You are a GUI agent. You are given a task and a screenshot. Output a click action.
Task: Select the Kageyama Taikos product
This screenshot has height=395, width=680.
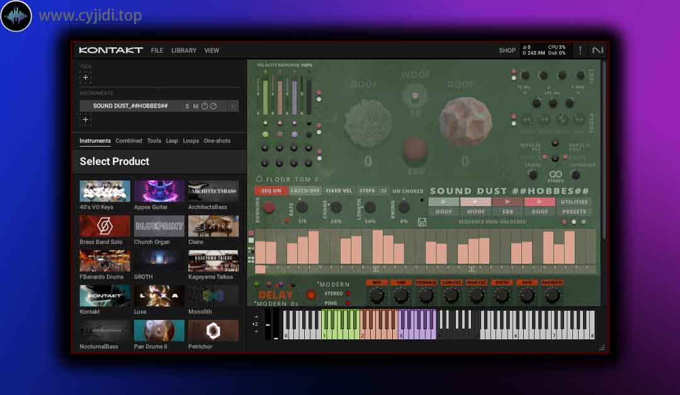(x=213, y=265)
